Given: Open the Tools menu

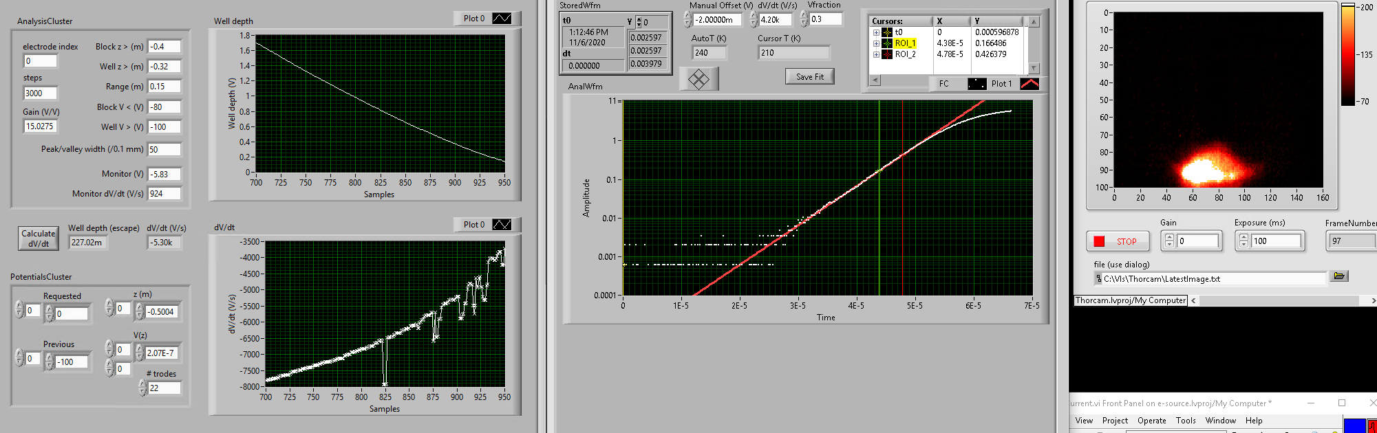Looking at the screenshot, I should tap(1185, 421).
